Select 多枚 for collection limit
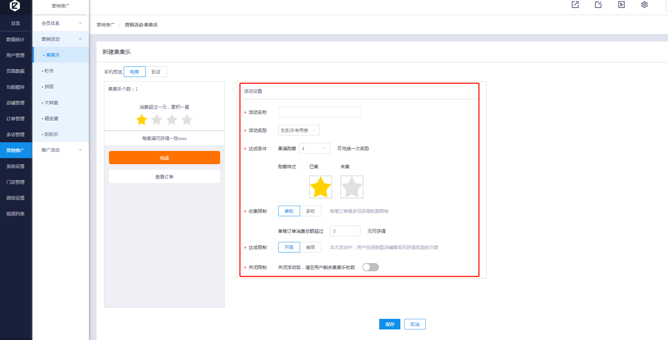The width and height of the screenshot is (668, 340). point(310,211)
